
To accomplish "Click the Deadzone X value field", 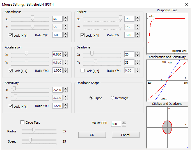I will [129, 54].
